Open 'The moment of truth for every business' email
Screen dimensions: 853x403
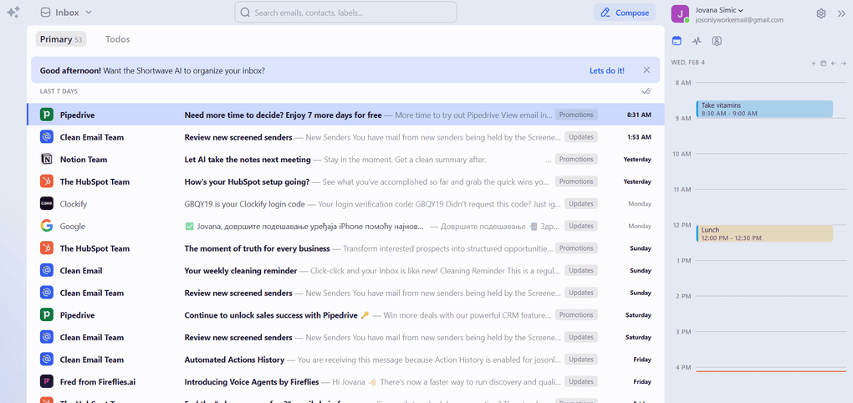tap(345, 248)
